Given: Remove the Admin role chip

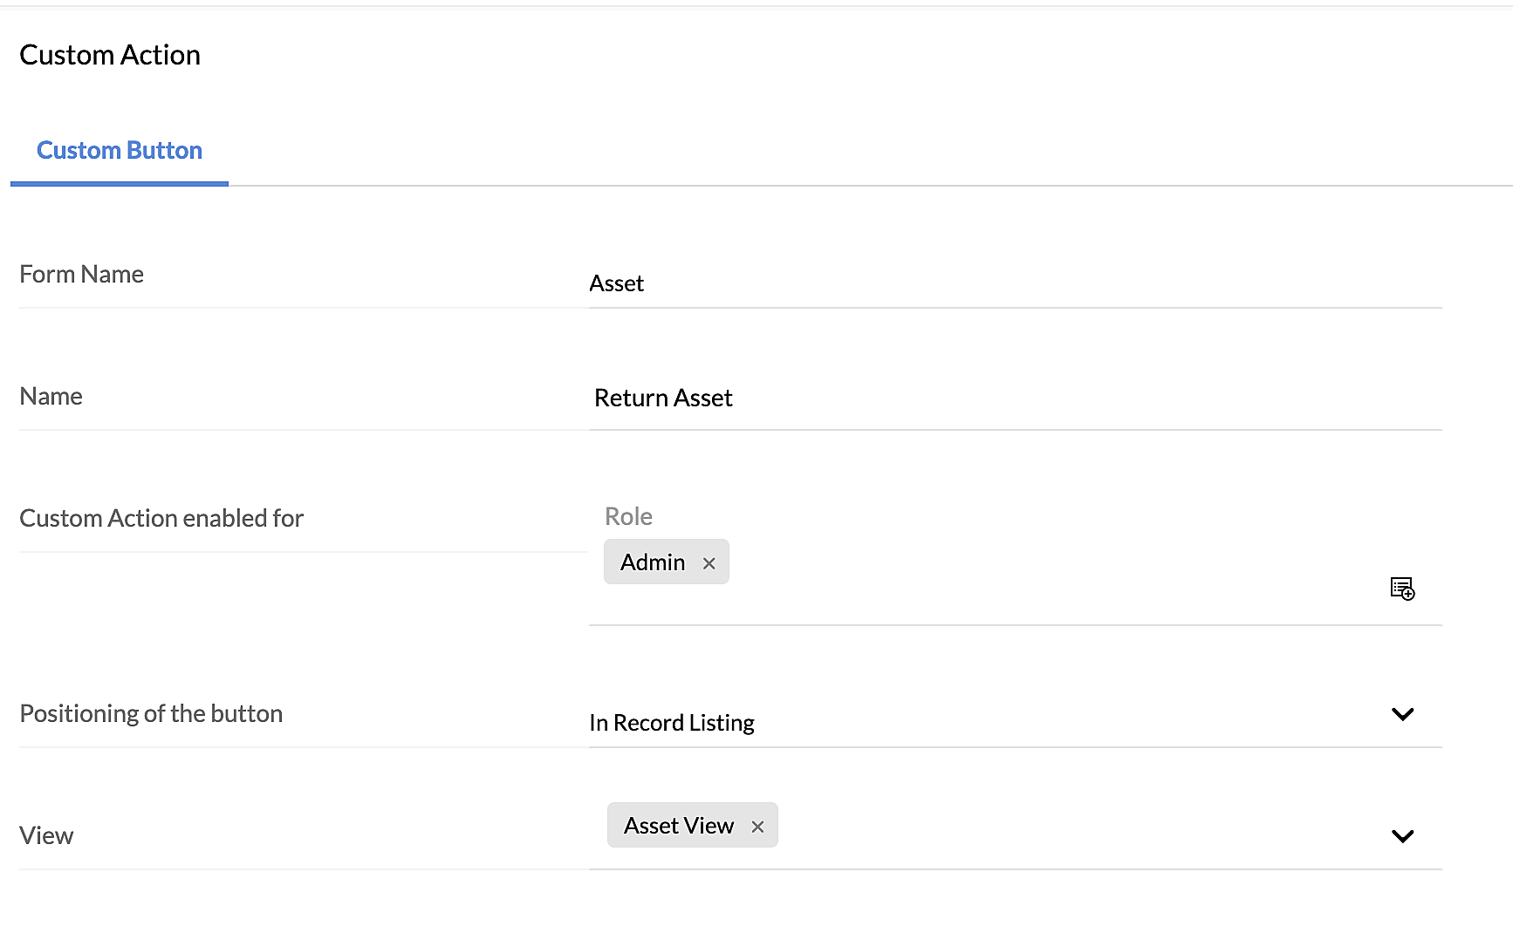Looking at the screenshot, I should pos(709,563).
